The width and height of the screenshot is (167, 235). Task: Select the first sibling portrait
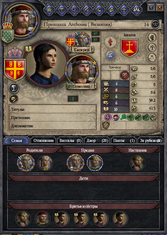pyautogui.click(x=23, y=219)
